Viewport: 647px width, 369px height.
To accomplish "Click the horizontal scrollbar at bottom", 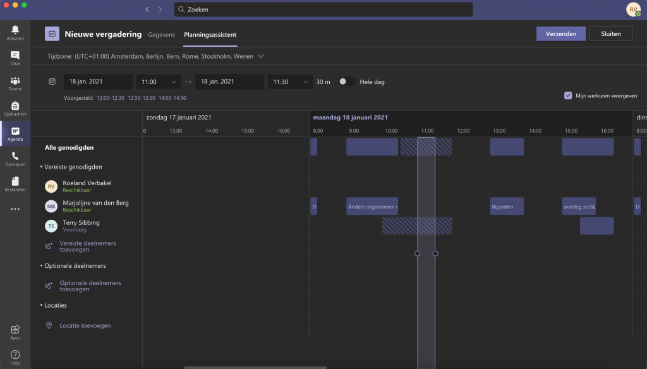I will pos(255,367).
